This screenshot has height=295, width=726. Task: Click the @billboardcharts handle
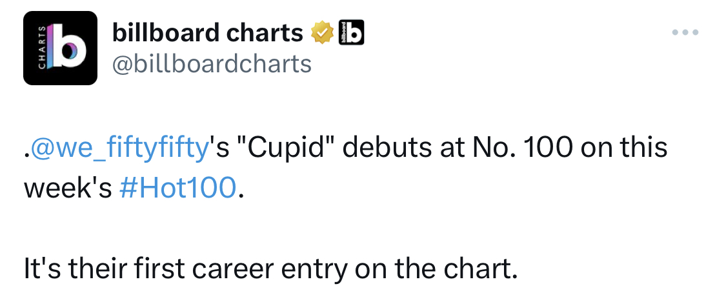(x=212, y=64)
